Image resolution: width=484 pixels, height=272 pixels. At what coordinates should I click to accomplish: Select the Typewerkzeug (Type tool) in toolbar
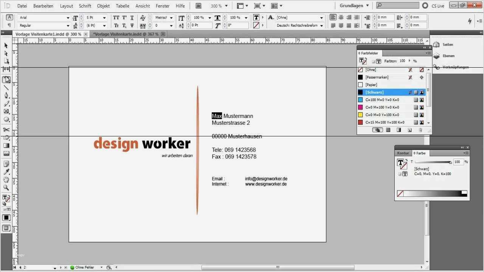(x=6, y=79)
